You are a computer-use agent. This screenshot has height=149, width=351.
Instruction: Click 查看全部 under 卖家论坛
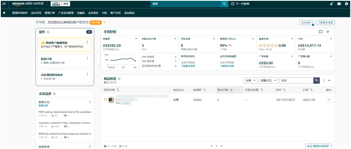point(43,106)
